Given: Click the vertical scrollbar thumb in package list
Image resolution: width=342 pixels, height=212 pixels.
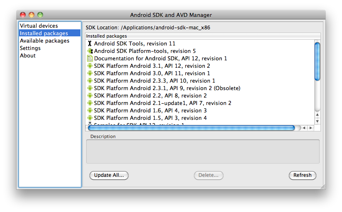Looking at the screenshot, I should tap(318, 62).
